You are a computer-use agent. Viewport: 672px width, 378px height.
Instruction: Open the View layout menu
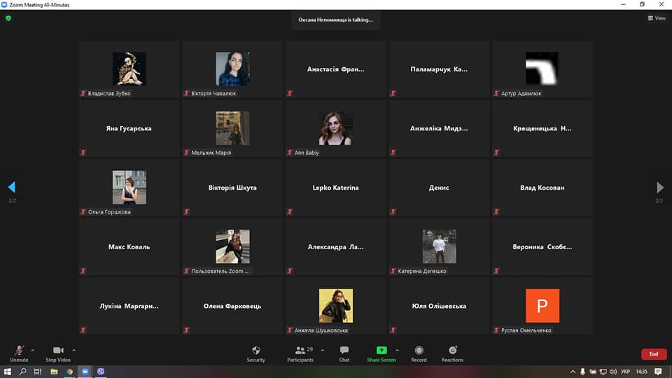pos(657,18)
